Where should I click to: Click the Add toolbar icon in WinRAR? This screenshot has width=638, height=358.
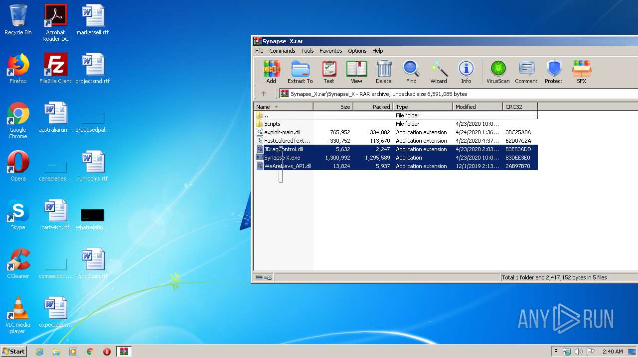pos(271,72)
